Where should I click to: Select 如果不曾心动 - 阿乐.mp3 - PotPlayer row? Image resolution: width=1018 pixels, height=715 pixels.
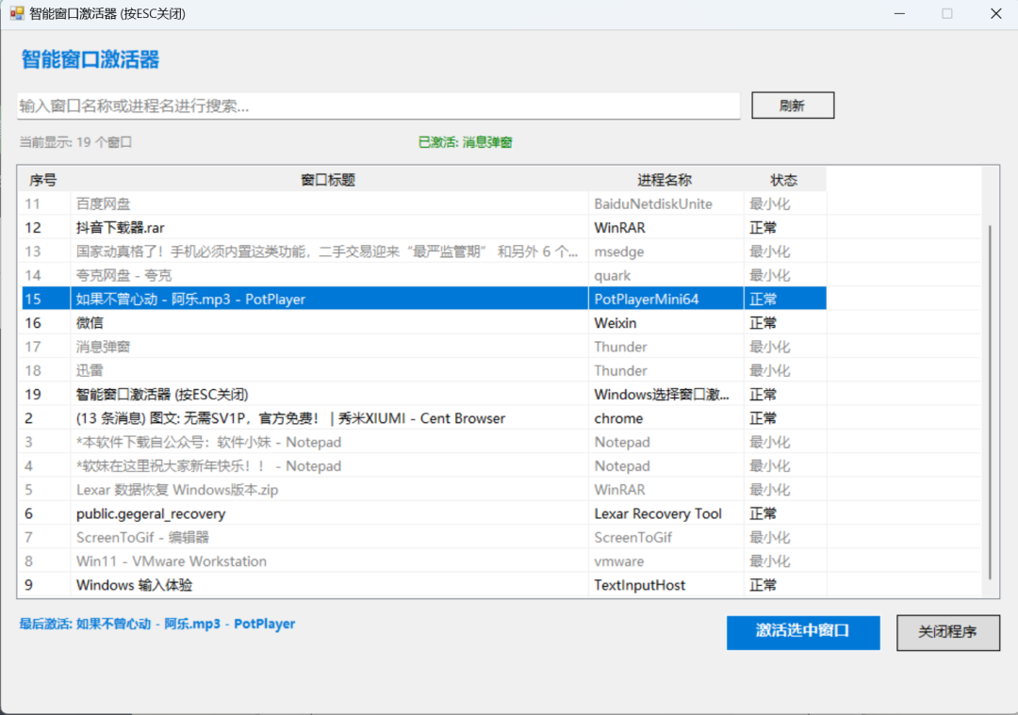[424, 300]
